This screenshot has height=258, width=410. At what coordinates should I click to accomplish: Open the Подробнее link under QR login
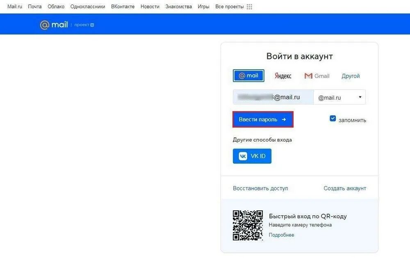[281, 235]
